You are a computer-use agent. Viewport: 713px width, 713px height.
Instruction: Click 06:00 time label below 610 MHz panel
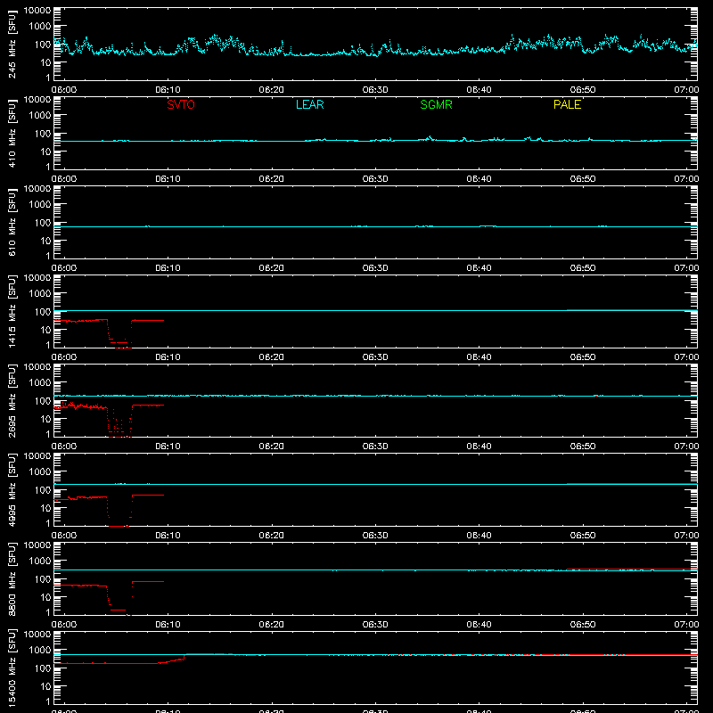pyautogui.click(x=64, y=268)
